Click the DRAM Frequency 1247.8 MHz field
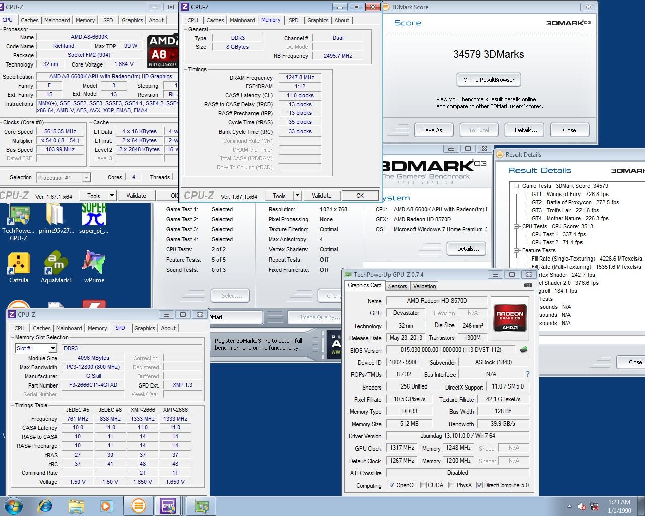The image size is (645, 516). coord(300,77)
